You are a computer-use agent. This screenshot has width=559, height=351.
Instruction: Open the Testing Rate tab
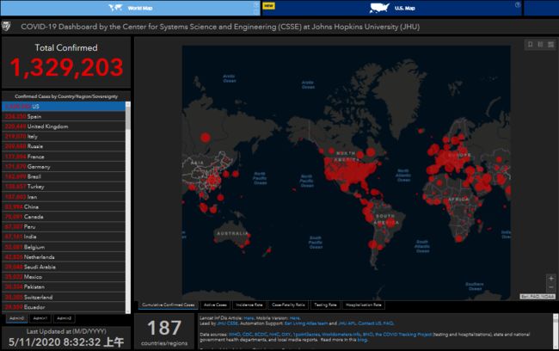point(325,305)
